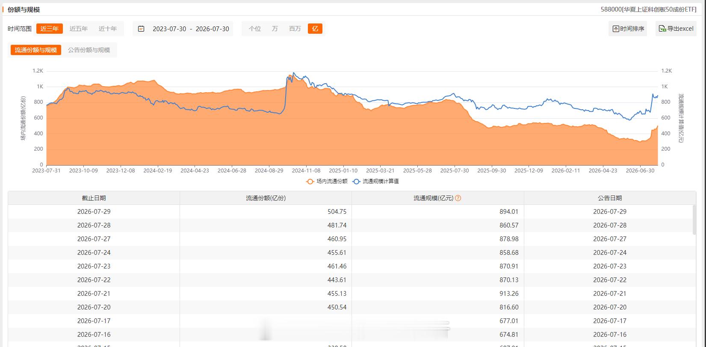Click the help icon beside 流通规模(亿元)
This screenshot has width=706, height=347.
pyautogui.click(x=458, y=198)
